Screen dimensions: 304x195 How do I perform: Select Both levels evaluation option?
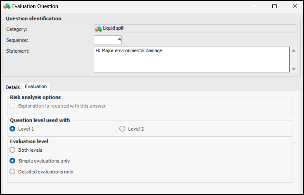point(13,150)
